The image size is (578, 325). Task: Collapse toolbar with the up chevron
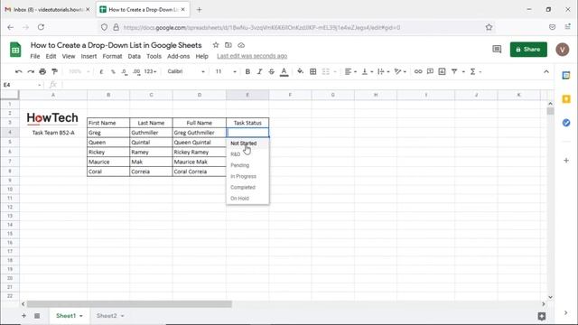546,71
